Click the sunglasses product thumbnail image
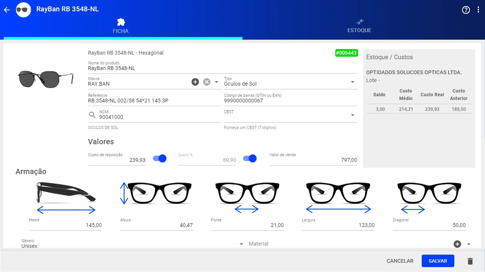 pyautogui.click(x=45, y=78)
